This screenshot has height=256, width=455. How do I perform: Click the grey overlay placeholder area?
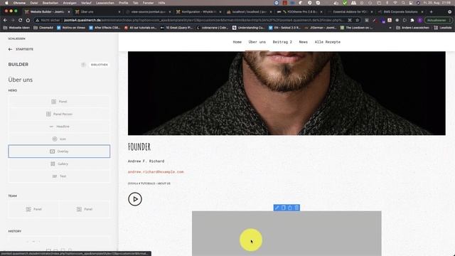(287, 233)
